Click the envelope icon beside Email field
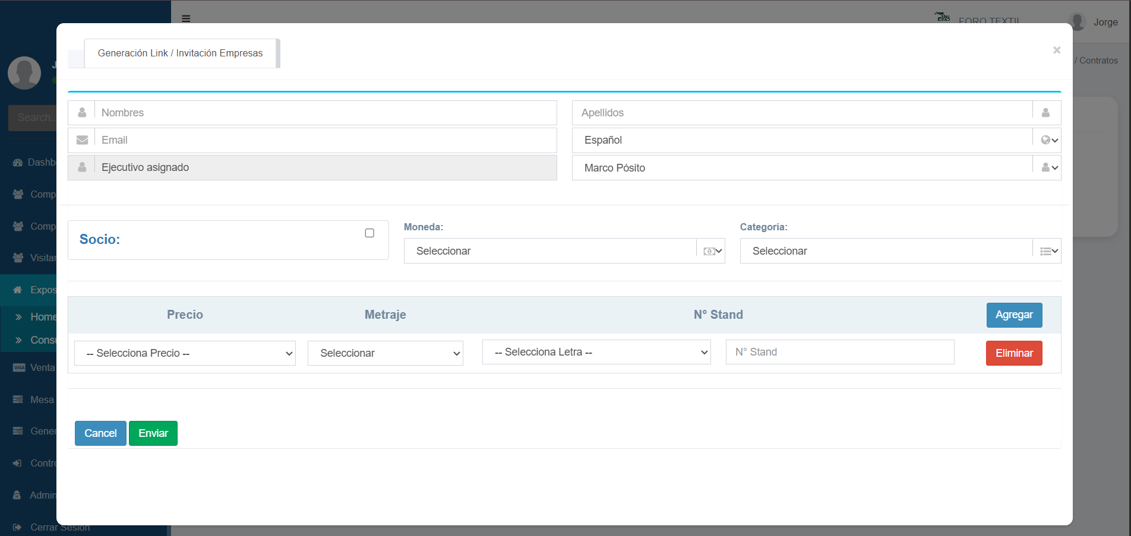The height and width of the screenshot is (536, 1131). click(x=82, y=140)
